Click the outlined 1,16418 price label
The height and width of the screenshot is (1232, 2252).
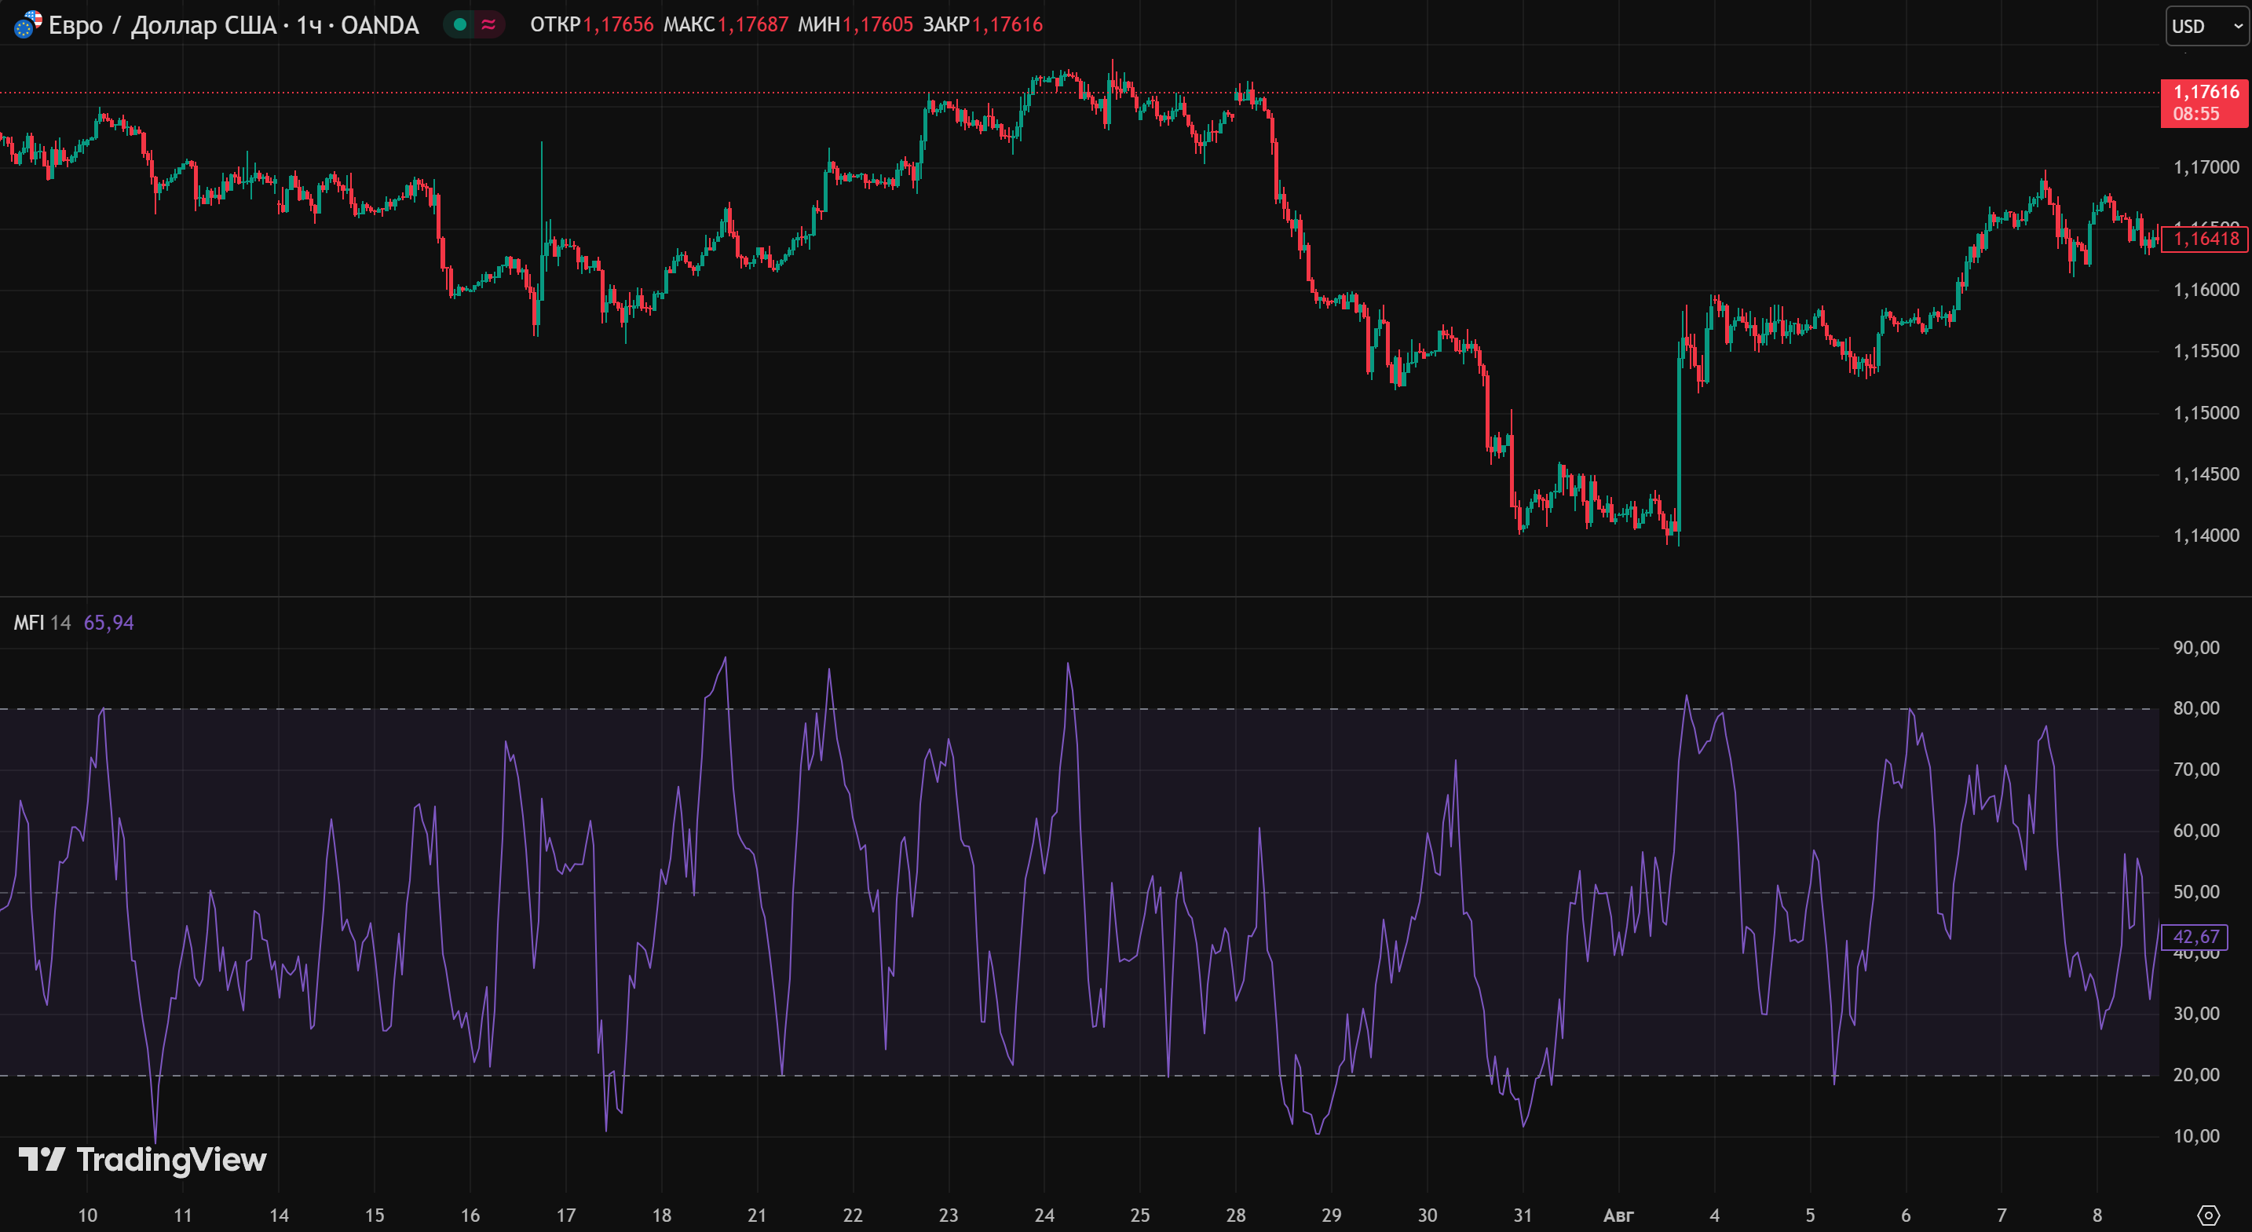tap(2205, 239)
